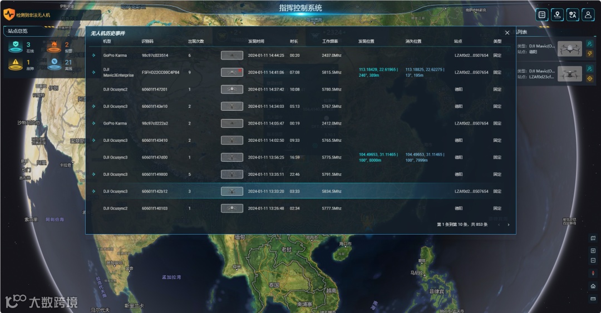This screenshot has width=601, height=313.
Task: Return map to home view icon
Action: 593,286
